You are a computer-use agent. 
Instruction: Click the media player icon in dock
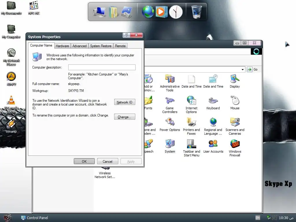161,12
